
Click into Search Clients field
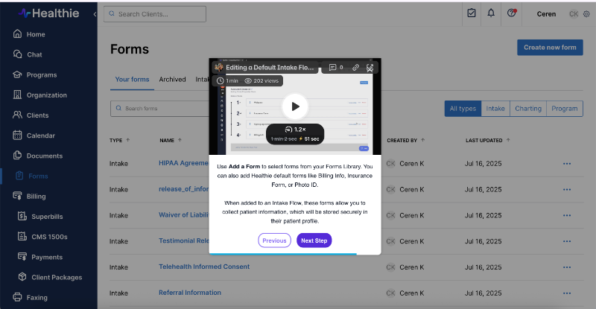pyautogui.click(x=155, y=14)
